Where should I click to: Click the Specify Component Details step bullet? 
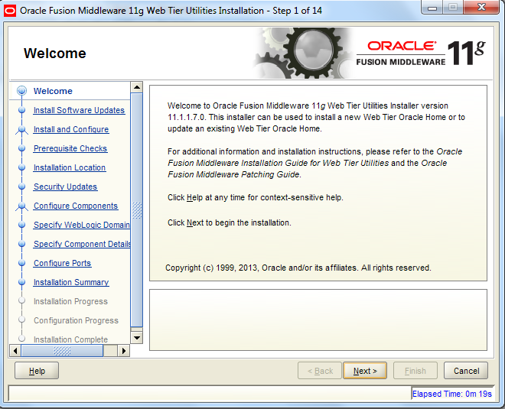tap(22, 244)
